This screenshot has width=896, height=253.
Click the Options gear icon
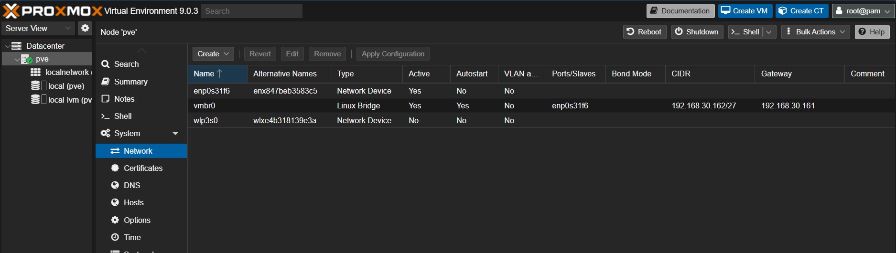[115, 220]
